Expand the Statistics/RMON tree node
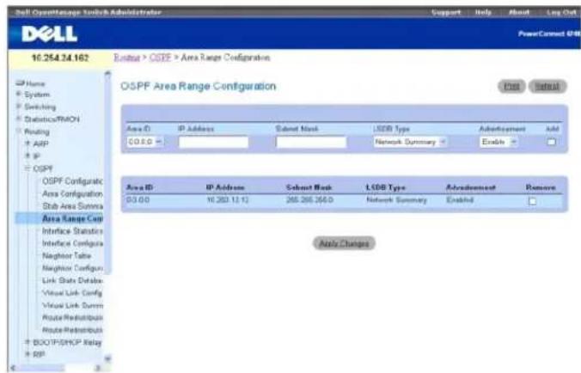 19,119
